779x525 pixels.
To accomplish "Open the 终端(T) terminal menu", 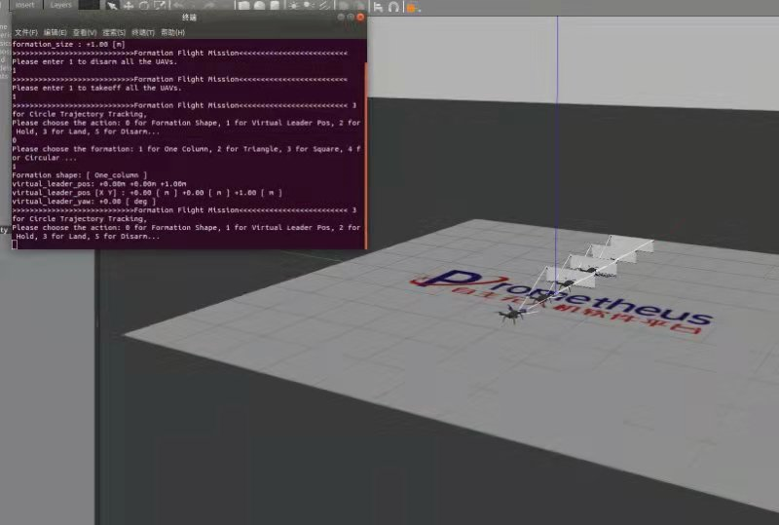I will tap(143, 32).
